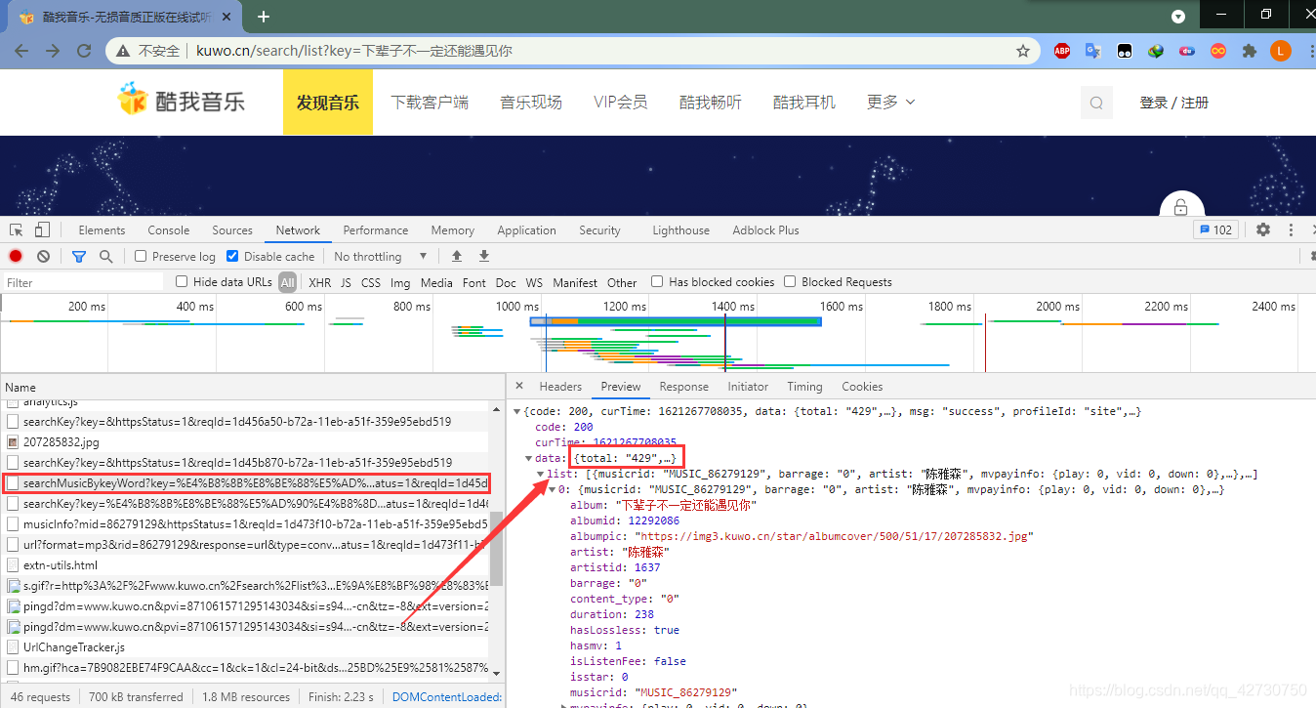Switch to the Sources tab
1316x708 pixels.
232,230
